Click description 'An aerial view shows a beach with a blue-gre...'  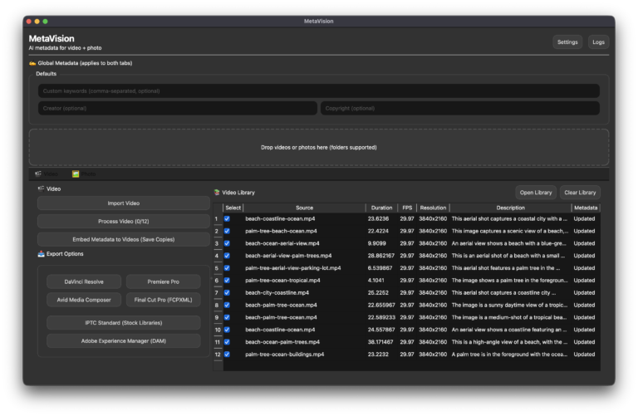[x=509, y=243]
